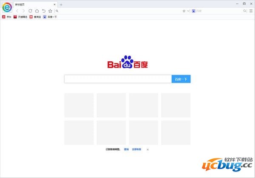Choose search engine via Baidu paw icon
This screenshot has height=178, width=255.
193,11
